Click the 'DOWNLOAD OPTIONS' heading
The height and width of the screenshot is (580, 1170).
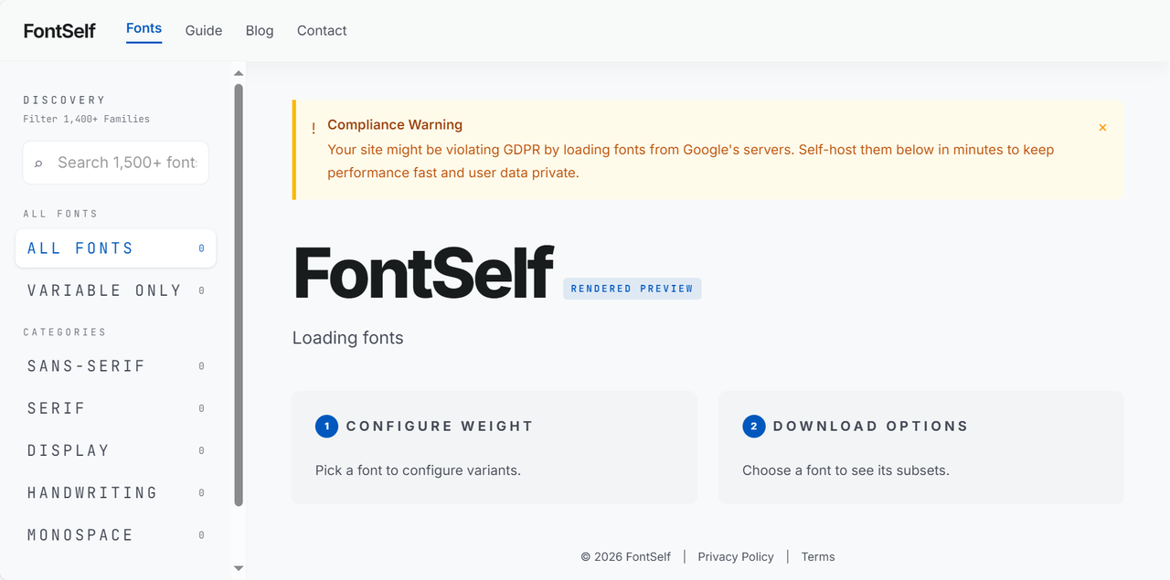pos(871,427)
